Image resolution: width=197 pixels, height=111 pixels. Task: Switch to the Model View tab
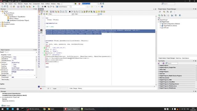tap(179, 58)
